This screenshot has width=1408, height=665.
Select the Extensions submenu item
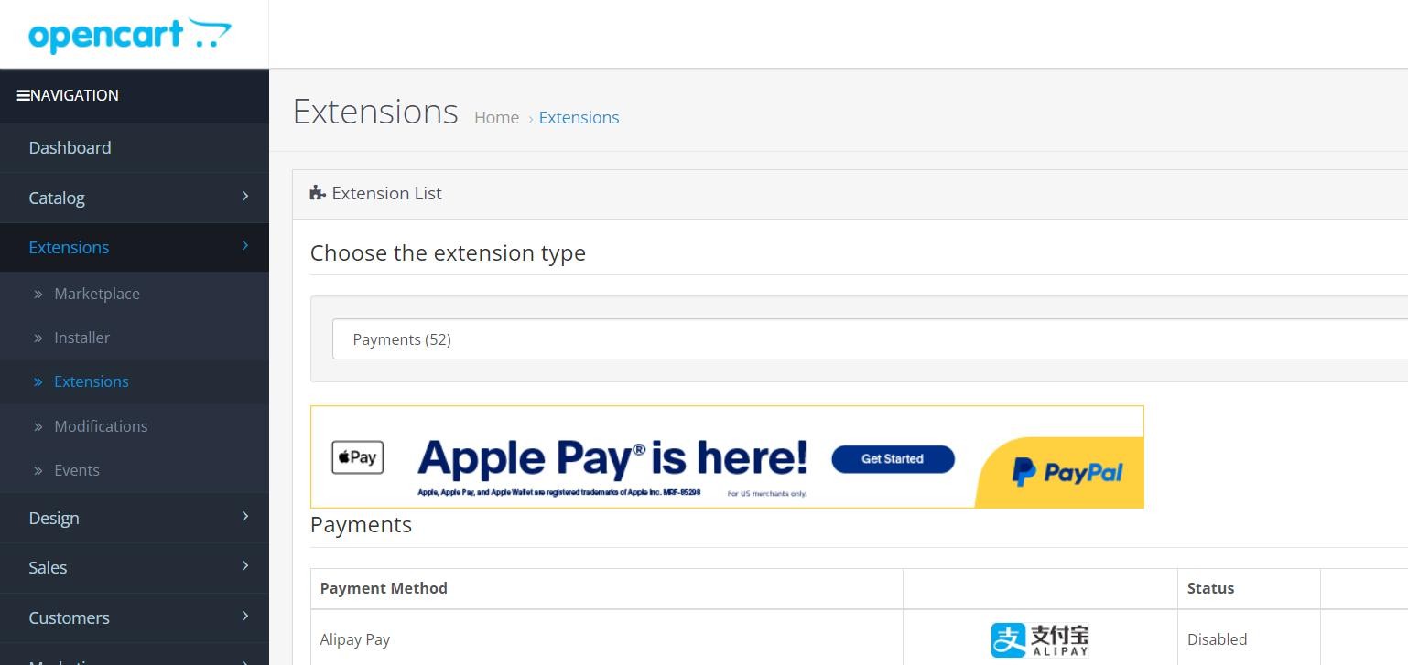coord(92,381)
